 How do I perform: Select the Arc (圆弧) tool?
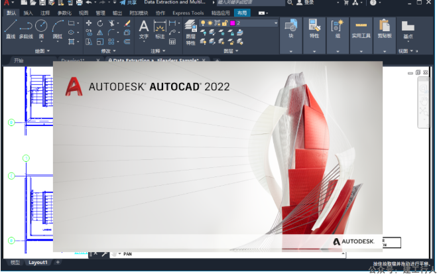tap(58, 29)
